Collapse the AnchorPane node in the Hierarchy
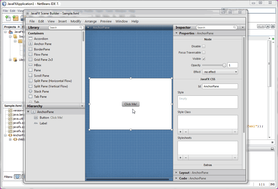The image size is (278, 189). [x=28, y=112]
